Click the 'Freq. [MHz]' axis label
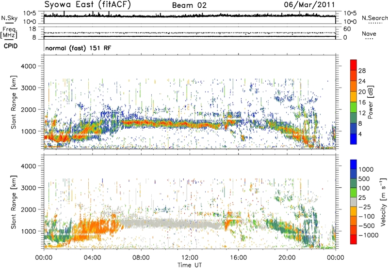388x268 pixels. (x=9, y=33)
